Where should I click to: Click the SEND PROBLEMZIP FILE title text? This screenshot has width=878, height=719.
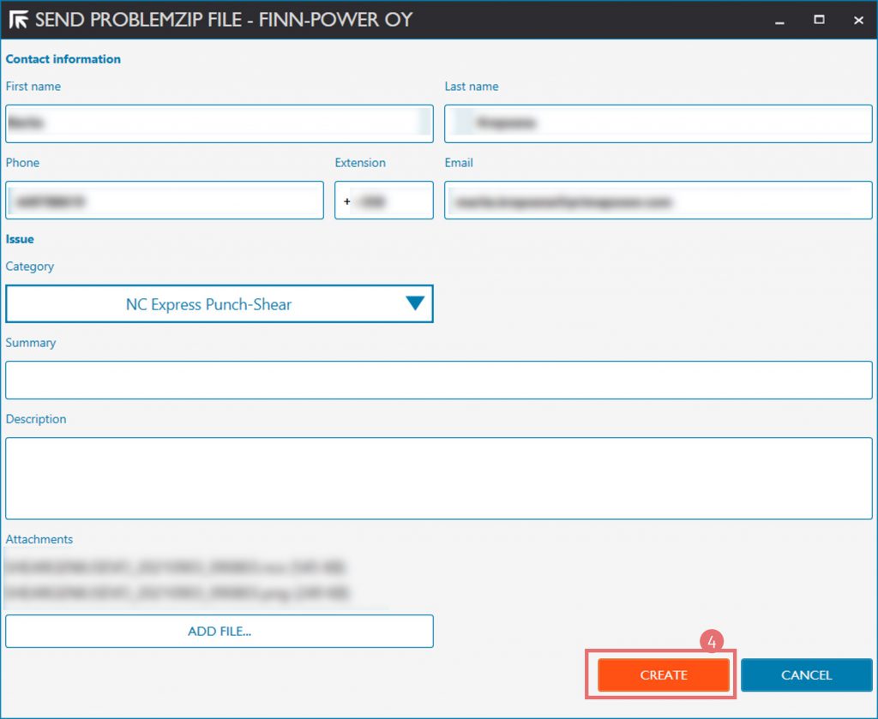(223, 20)
